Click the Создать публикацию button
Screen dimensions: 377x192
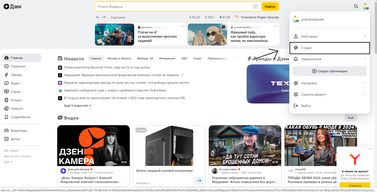coord(330,71)
